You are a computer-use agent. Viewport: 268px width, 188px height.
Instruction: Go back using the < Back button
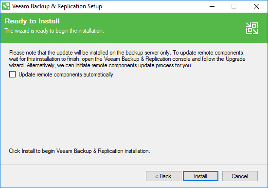point(163,176)
